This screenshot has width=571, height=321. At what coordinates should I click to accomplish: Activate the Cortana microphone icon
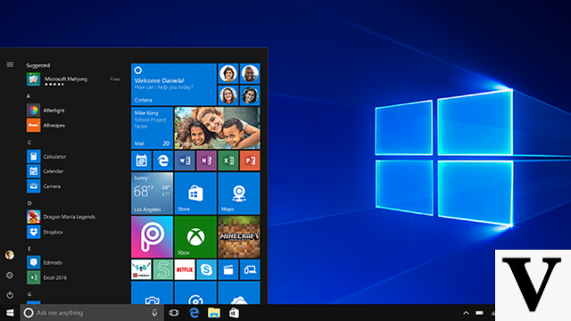(154, 313)
